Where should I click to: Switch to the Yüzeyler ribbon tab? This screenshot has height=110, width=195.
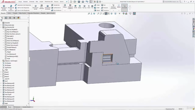(x=15, y=13)
